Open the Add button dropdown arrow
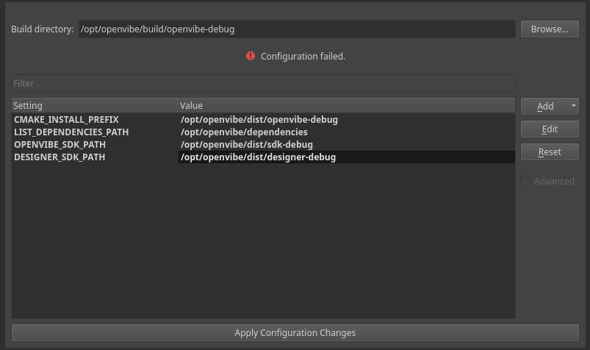 573,106
